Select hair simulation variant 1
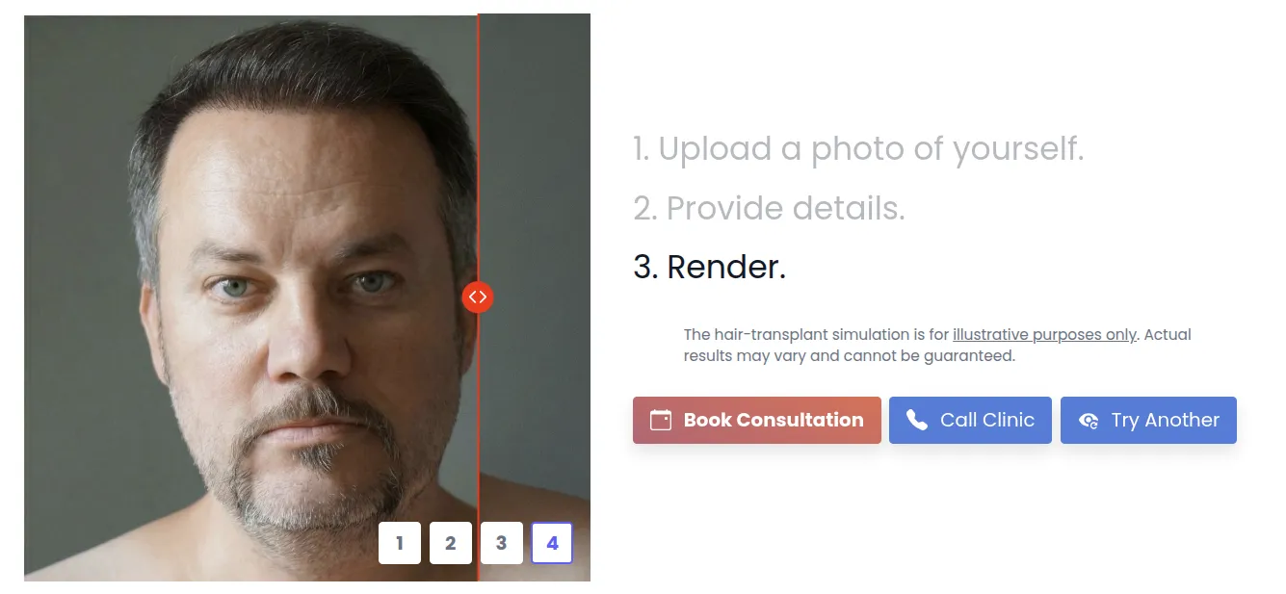Image resolution: width=1286 pixels, height=594 pixels. click(400, 542)
